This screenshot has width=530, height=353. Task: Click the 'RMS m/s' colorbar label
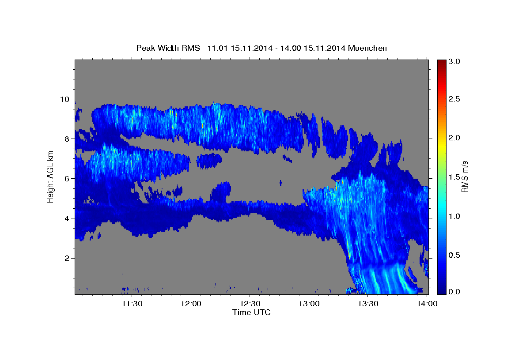tap(465, 177)
